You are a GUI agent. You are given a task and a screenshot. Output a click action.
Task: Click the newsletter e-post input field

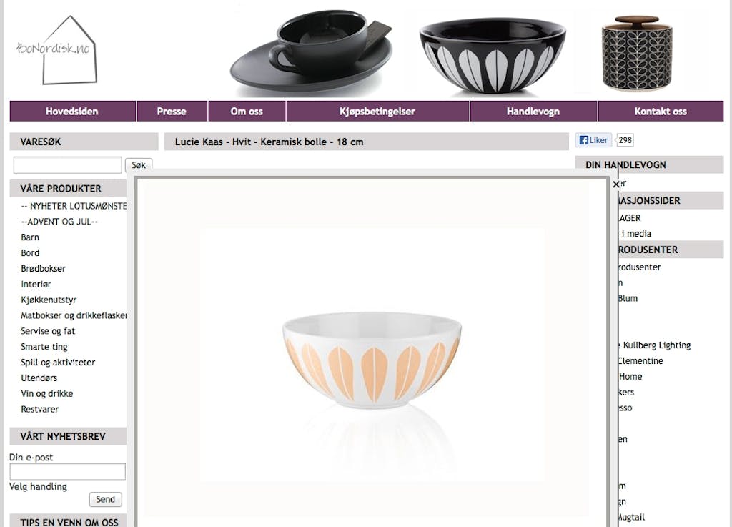click(68, 471)
